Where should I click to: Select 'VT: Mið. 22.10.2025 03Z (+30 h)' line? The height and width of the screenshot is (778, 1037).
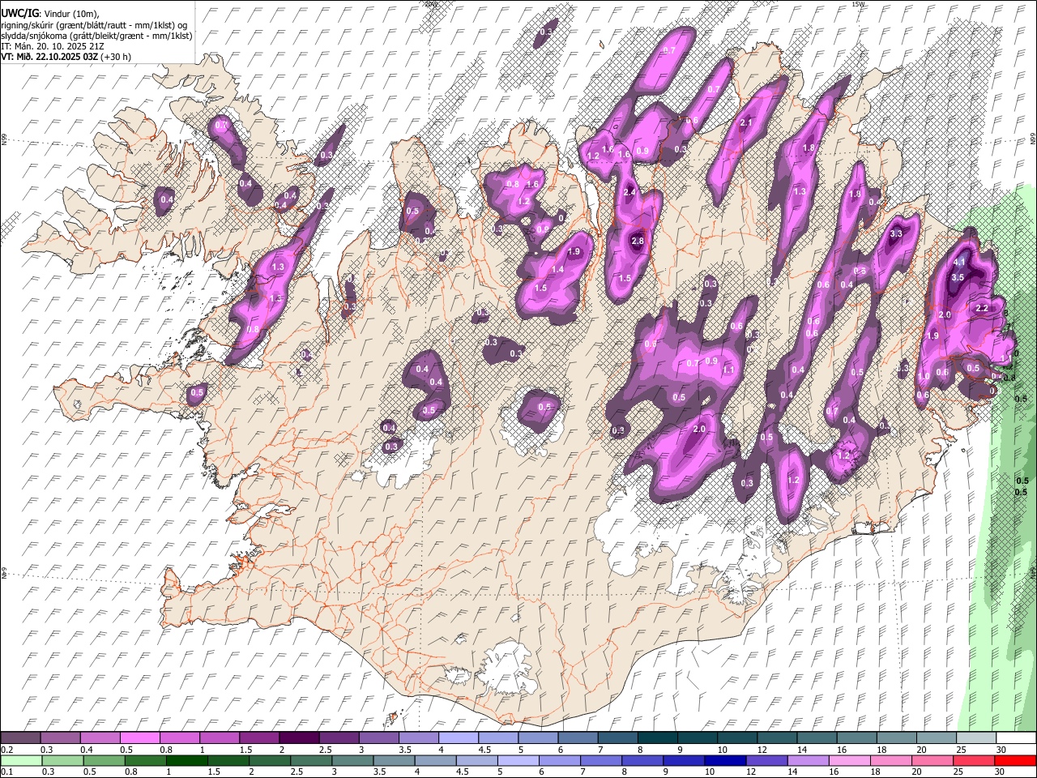point(66,57)
